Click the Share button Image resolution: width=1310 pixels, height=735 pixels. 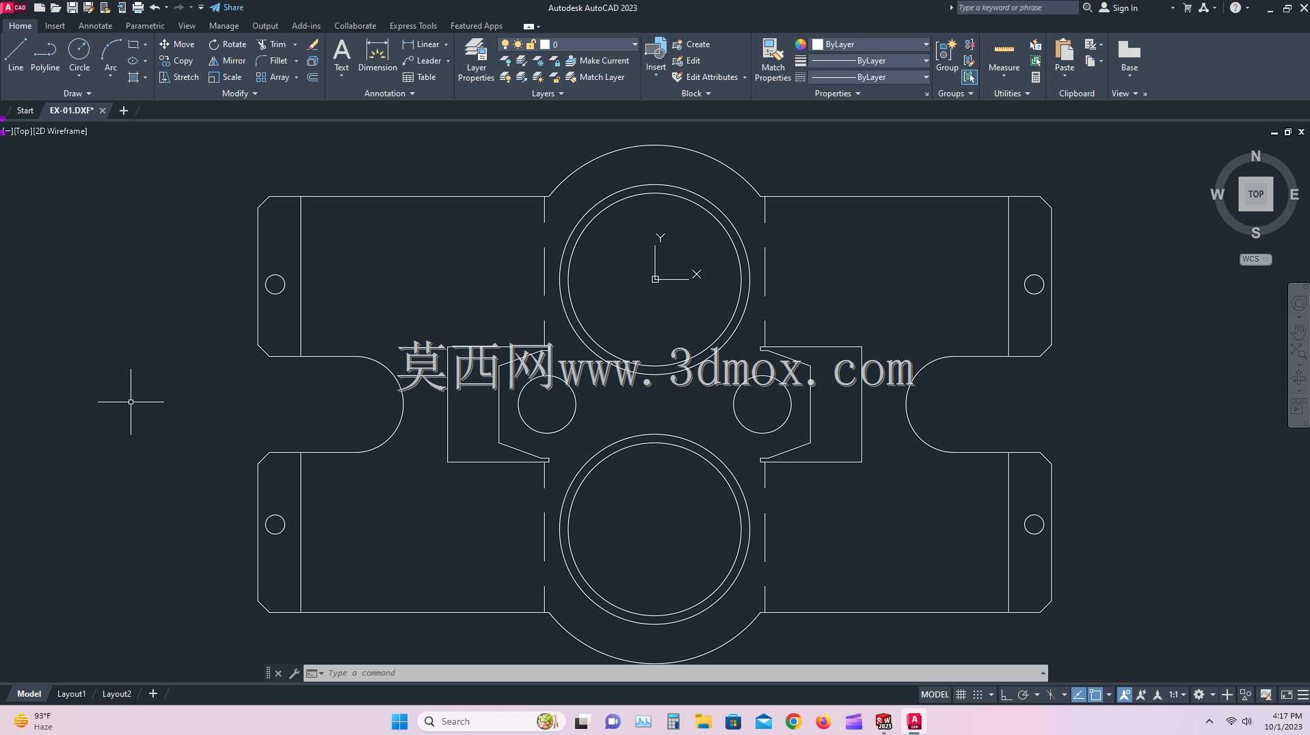pyautogui.click(x=226, y=8)
